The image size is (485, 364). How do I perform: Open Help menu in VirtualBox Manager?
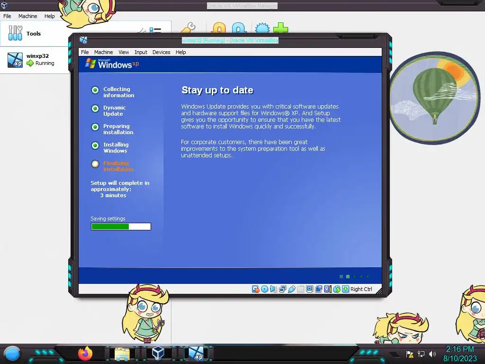[x=49, y=16]
